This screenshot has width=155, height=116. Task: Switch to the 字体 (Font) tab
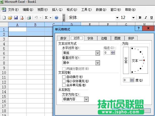[x=90, y=38]
